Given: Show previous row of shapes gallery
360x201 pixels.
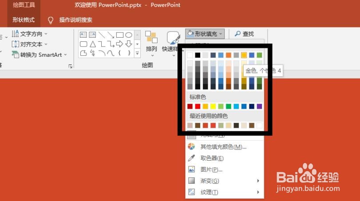Looking at the screenshot, I should point(137,35).
